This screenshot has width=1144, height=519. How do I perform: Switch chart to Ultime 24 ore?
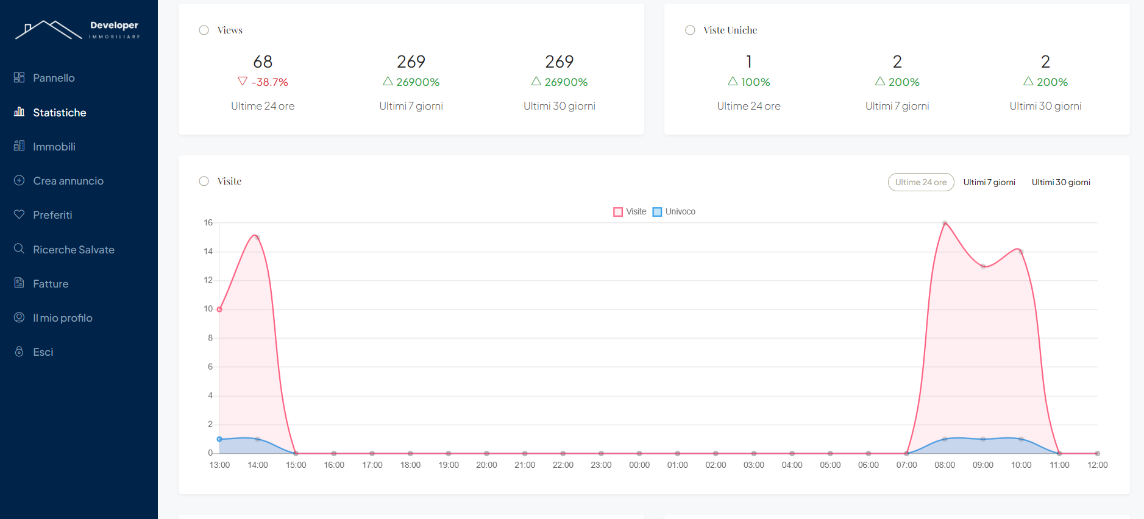(x=920, y=182)
